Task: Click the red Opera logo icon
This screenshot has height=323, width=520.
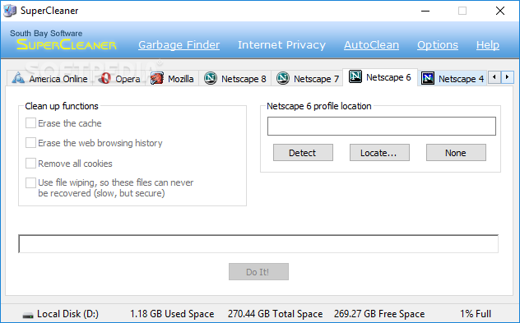Action: click(x=105, y=78)
